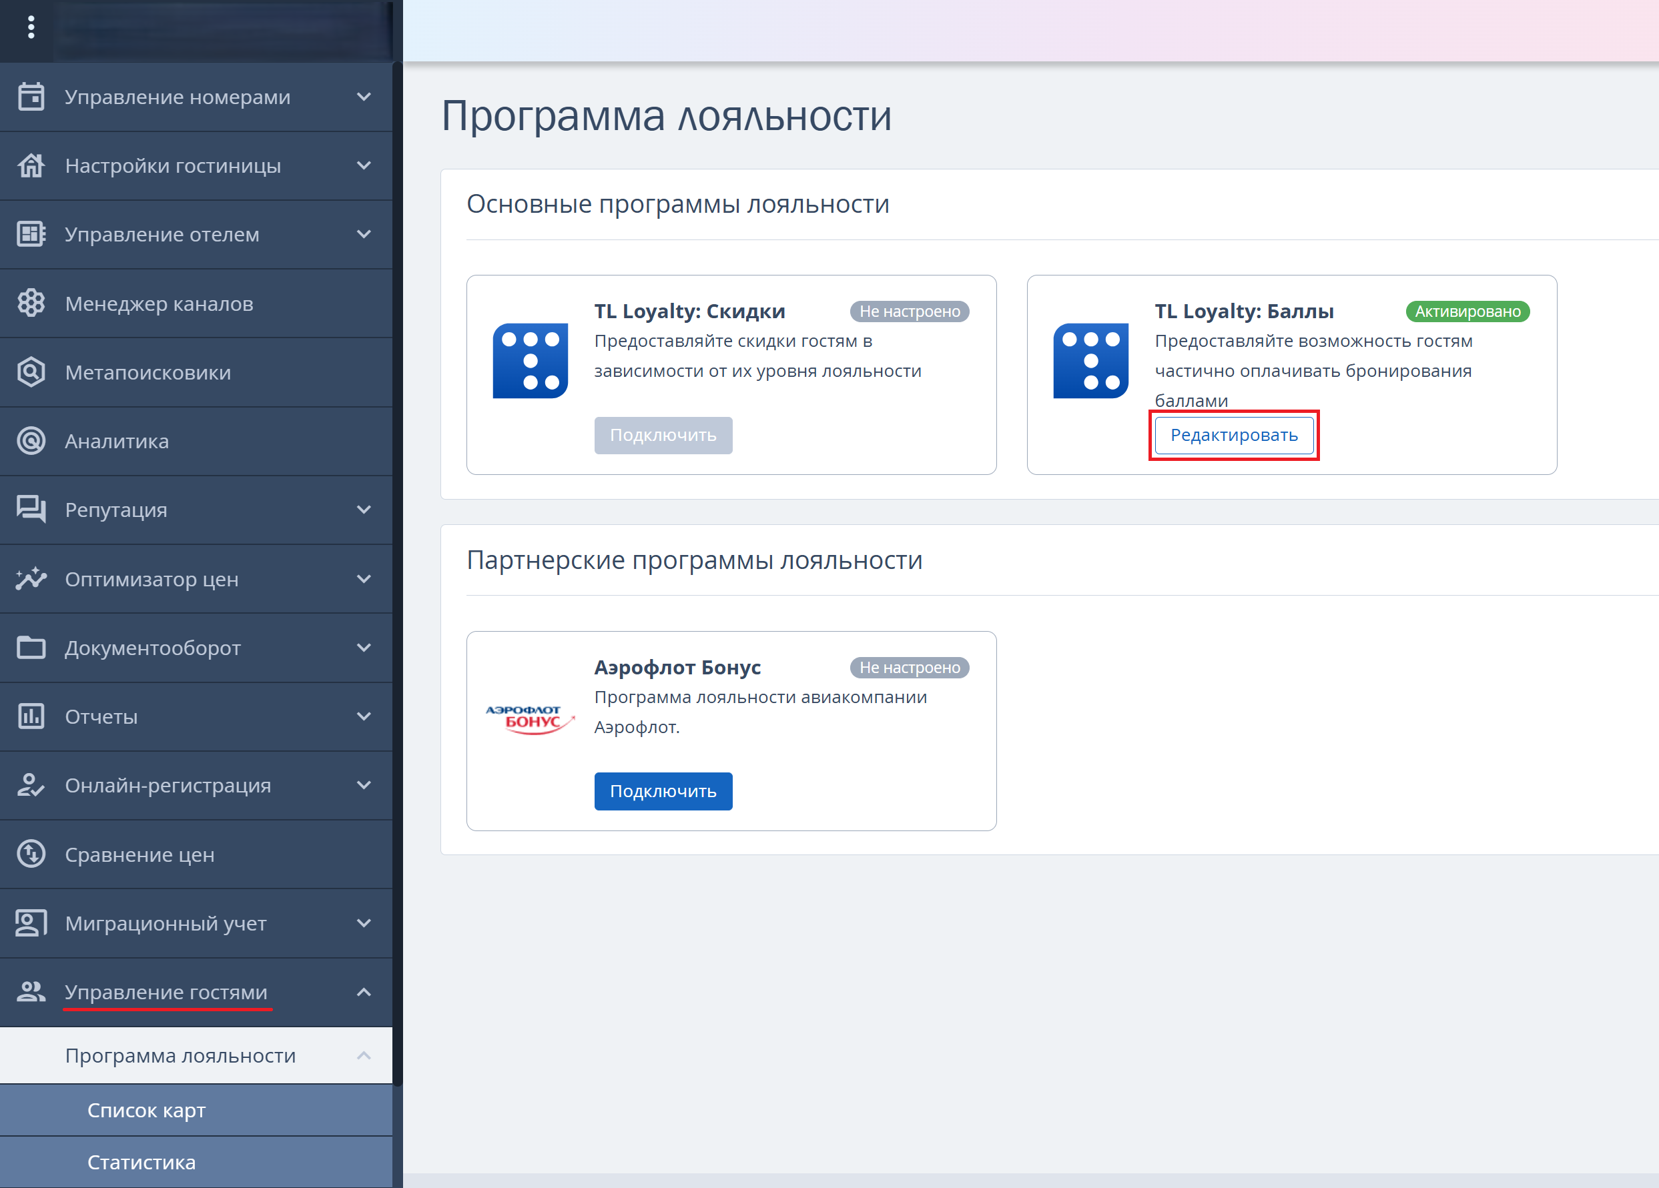
Task: Click Редактировать button for TL Loyalty: Баллы
Action: (1233, 435)
